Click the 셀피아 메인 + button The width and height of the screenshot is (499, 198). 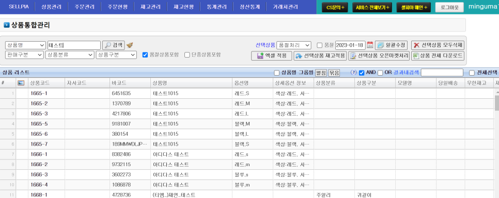pyautogui.click(x=414, y=7)
